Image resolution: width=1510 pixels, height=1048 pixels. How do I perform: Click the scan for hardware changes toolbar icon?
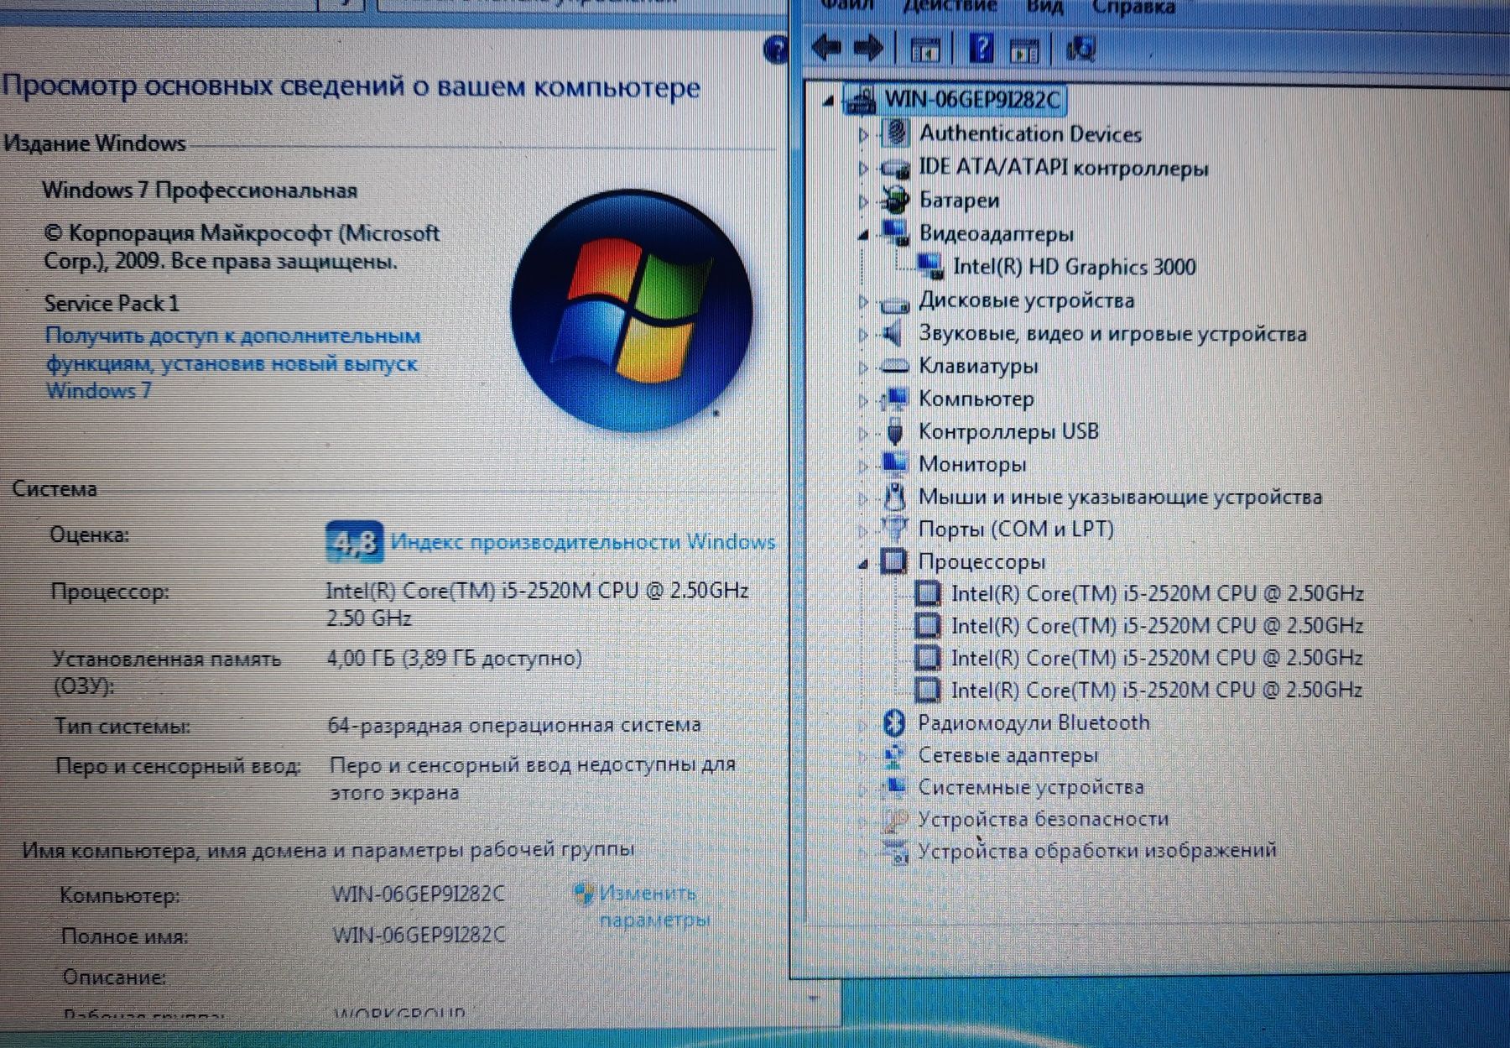[x=1081, y=49]
